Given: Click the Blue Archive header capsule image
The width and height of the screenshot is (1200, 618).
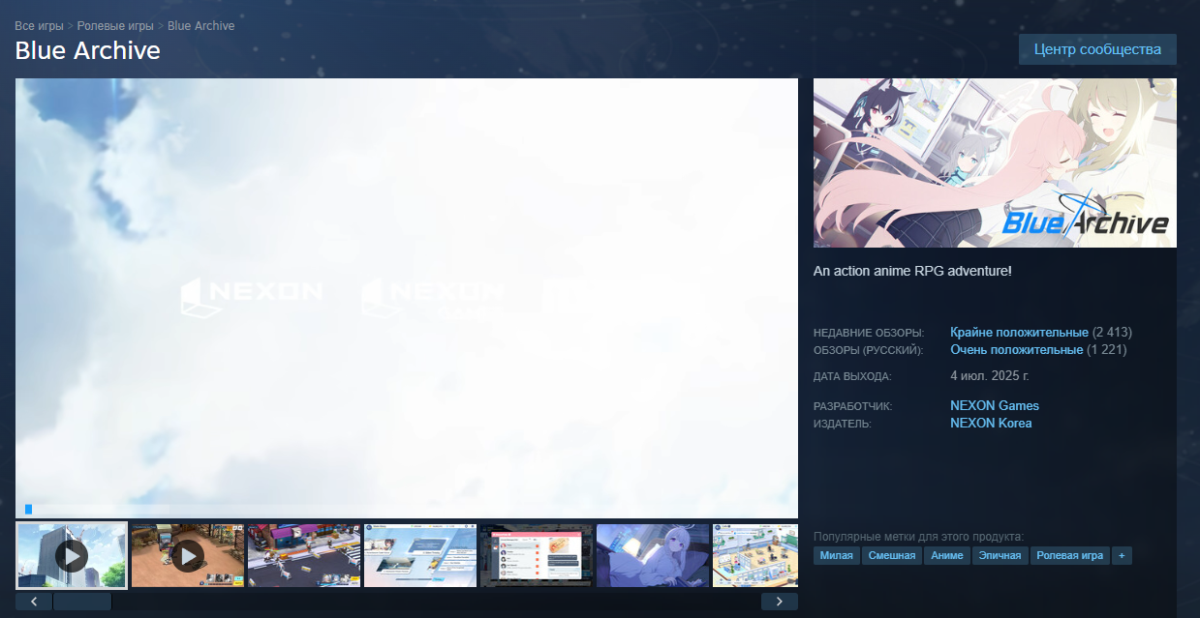Looking at the screenshot, I should pos(995,162).
